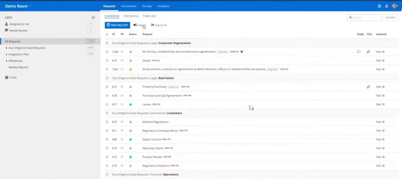Click the status dot of Deeds
This screenshot has height=179, width=402.
click(130, 61)
